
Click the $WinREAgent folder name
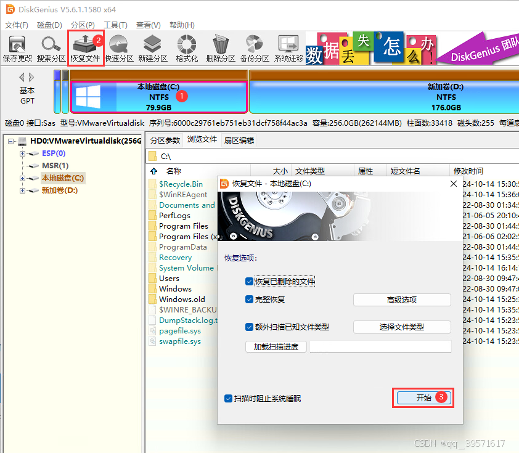point(183,195)
